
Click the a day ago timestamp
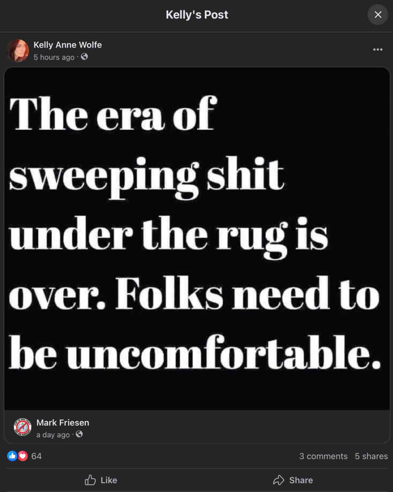pos(53,435)
